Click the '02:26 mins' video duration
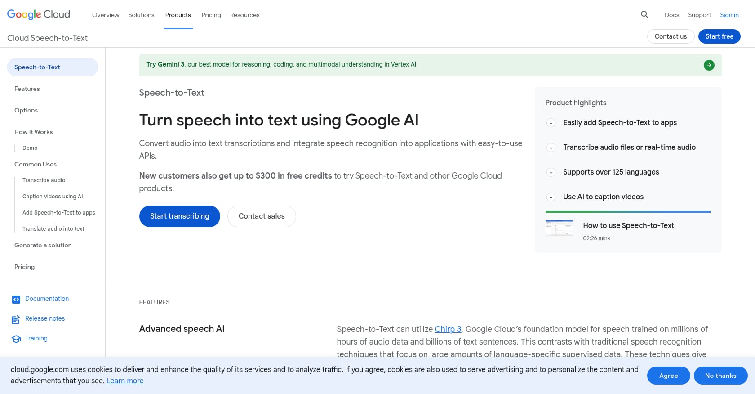Image resolution: width=755 pixels, height=394 pixels. [x=596, y=238]
